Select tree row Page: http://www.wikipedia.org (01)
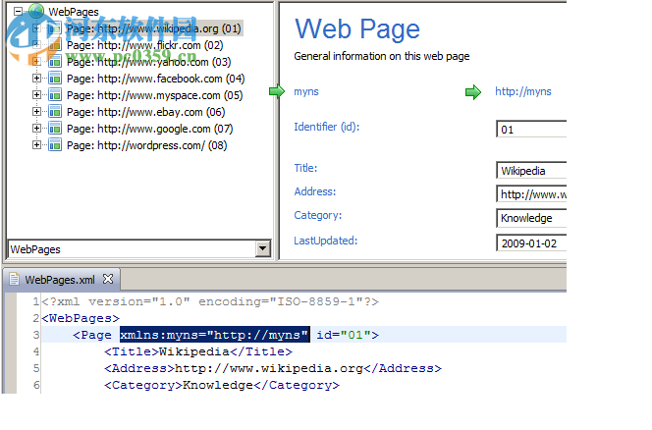 pyautogui.click(x=154, y=28)
